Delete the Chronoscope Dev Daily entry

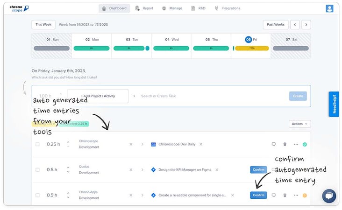coord(285,144)
